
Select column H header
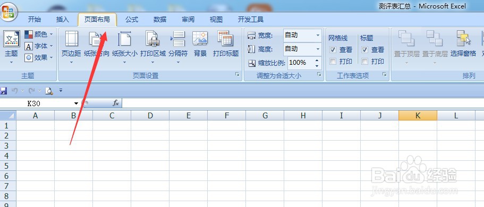click(303, 116)
